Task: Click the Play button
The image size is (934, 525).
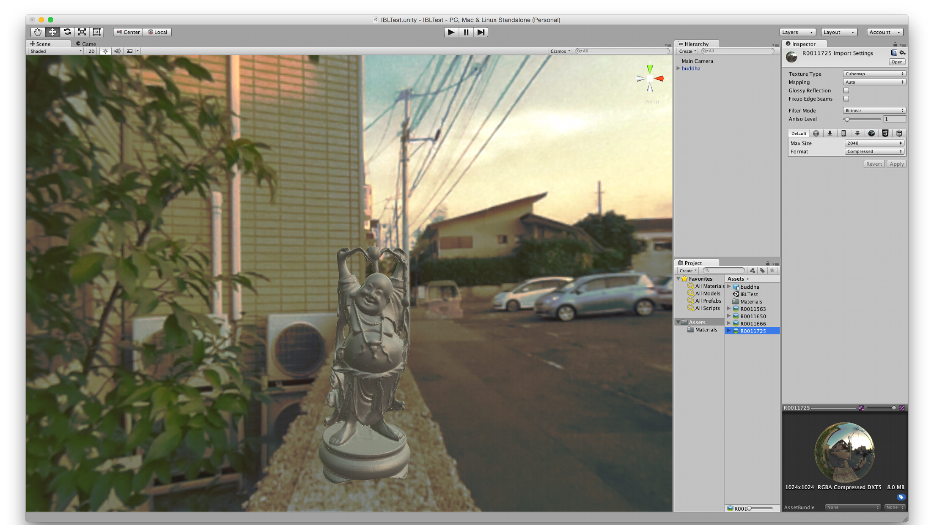Action: tap(451, 32)
